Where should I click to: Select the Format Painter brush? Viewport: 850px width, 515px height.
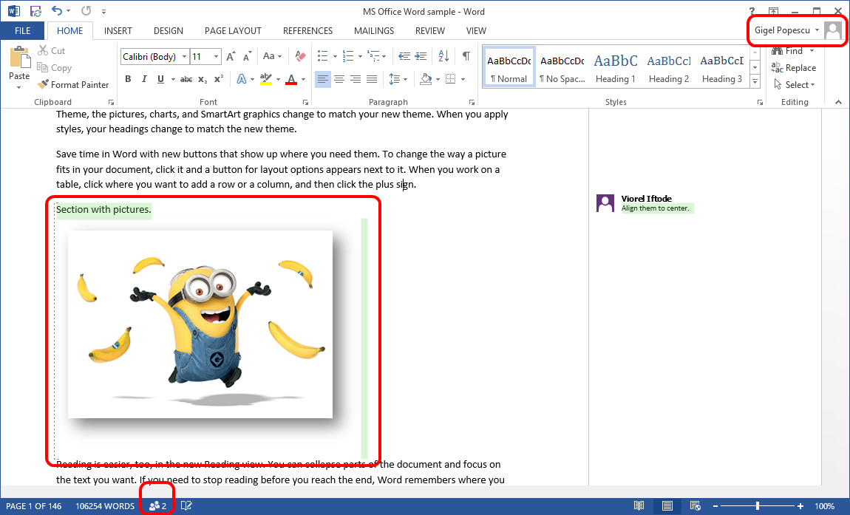click(73, 84)
